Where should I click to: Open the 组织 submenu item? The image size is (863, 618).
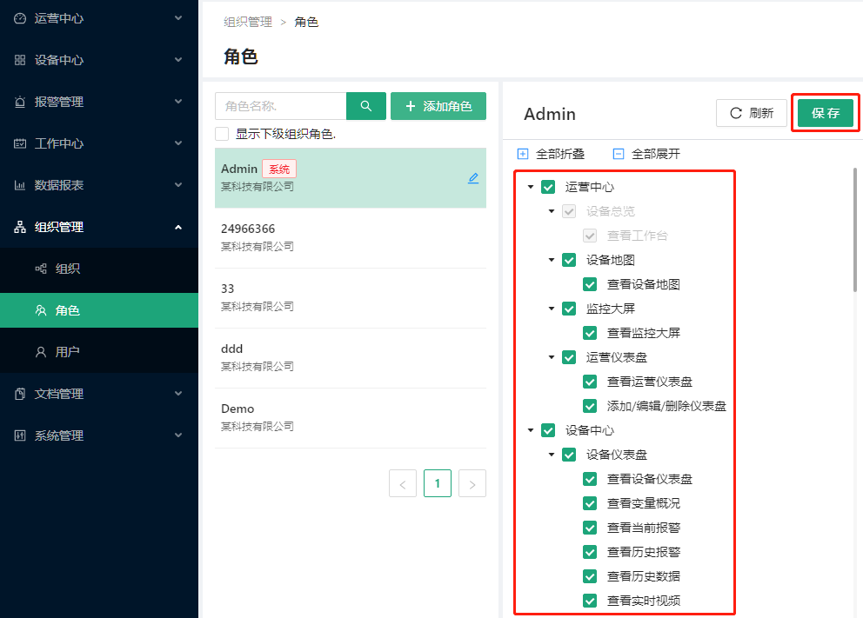tap(68, 269)
